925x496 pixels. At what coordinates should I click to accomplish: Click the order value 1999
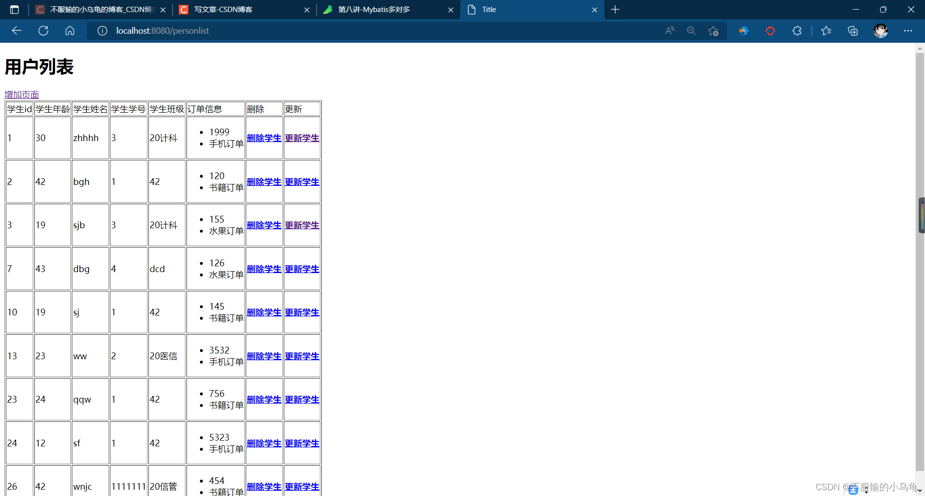[219, 132]
